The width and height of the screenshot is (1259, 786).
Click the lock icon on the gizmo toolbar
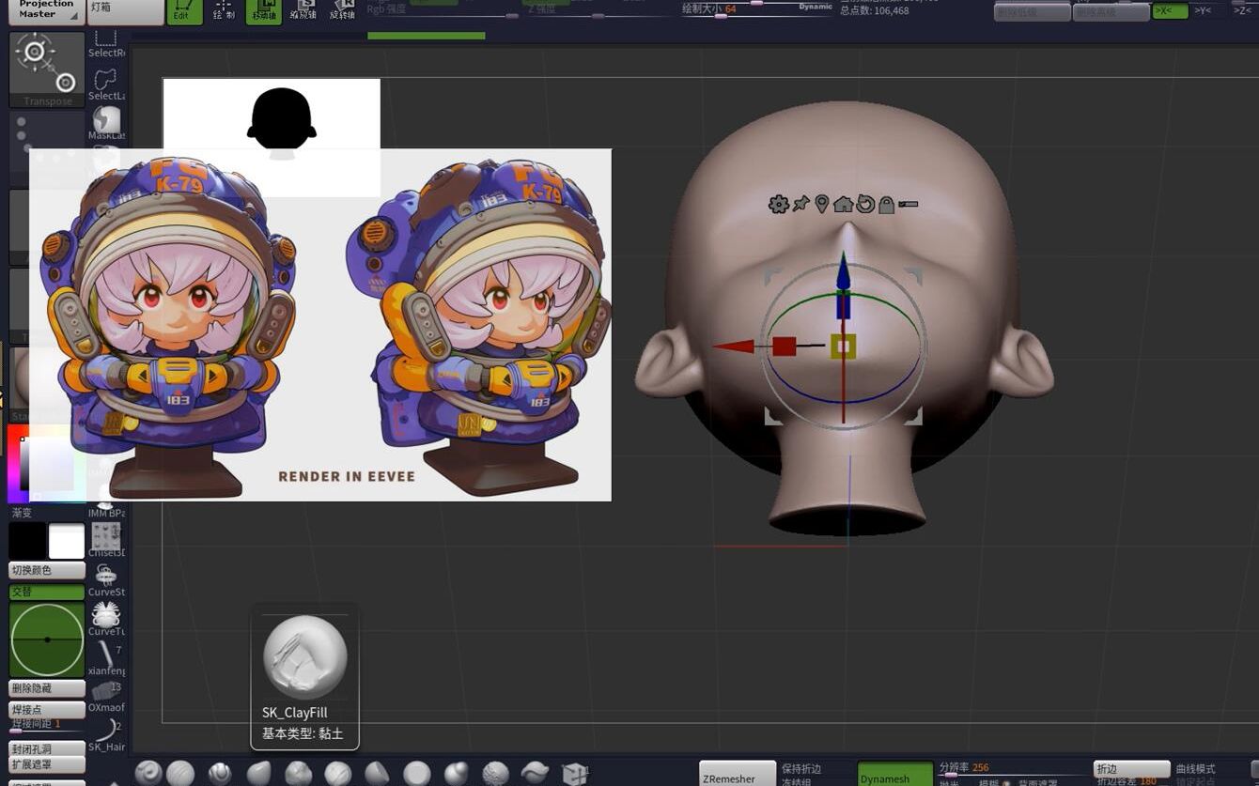click(887, 204)
